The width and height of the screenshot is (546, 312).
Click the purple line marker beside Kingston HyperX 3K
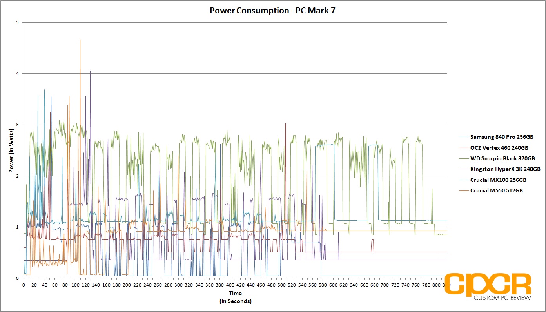click(464, 169)
